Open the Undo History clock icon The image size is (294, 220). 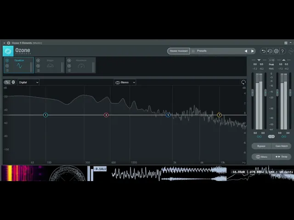tap(270, 51)
